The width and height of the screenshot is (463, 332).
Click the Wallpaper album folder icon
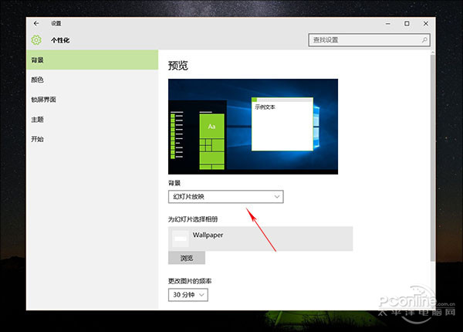(180, 239)
